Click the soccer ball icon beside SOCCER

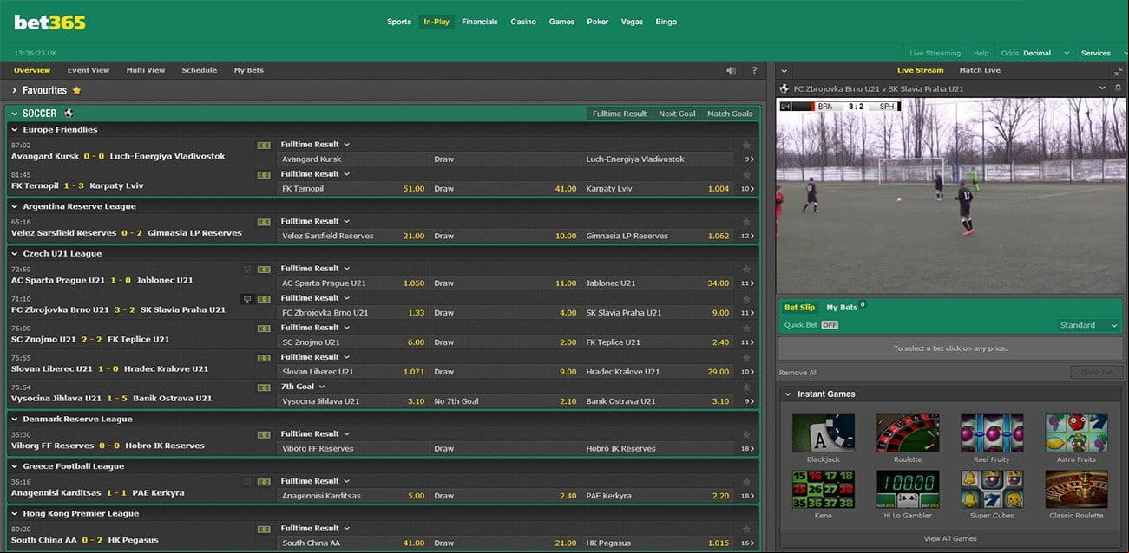pyautogui.click(x=69, y=114)
